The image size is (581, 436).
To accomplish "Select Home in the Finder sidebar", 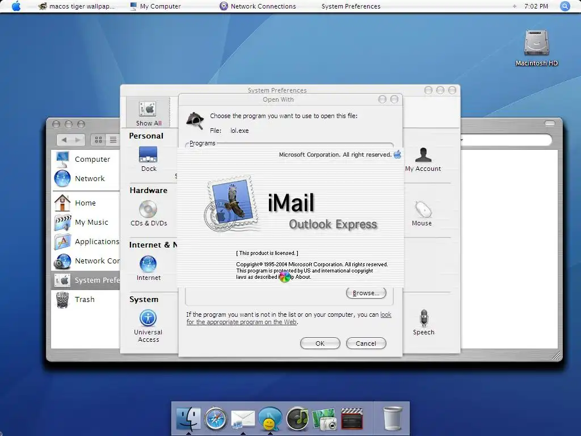I will tap(85, 203).
